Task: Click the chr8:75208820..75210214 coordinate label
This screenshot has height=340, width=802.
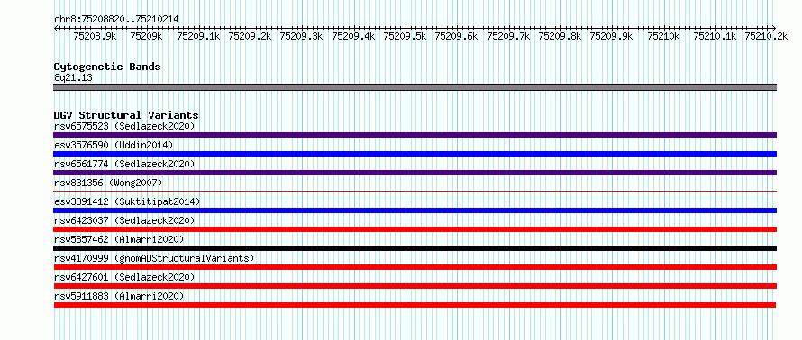Action: coord(116,19)
